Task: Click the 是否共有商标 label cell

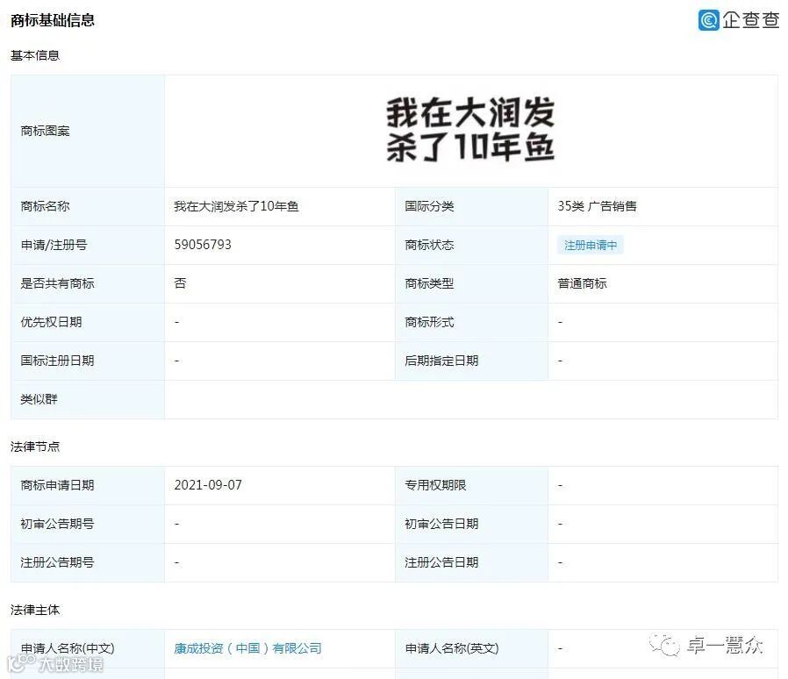Action: pyautogui.click(x=88, y=284)
